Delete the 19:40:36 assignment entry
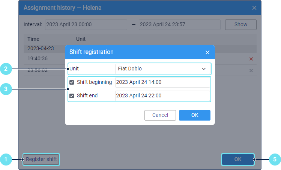 click(251, 59)
